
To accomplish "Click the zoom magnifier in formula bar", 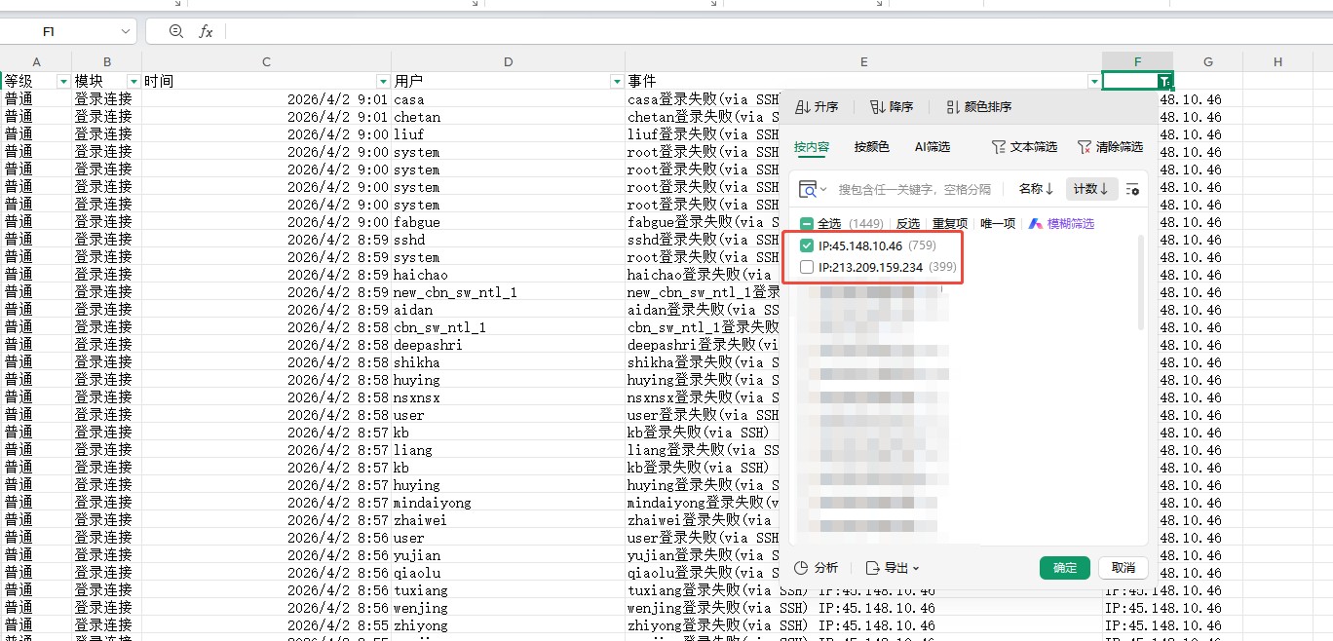I will click(x=176, y=31).
